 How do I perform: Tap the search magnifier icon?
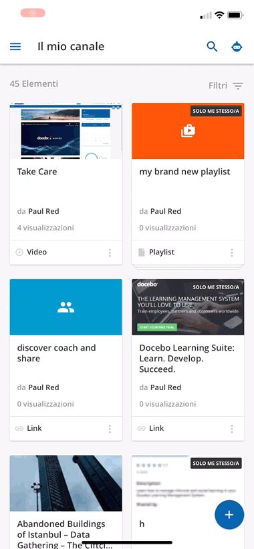click(x=212, y=47)
